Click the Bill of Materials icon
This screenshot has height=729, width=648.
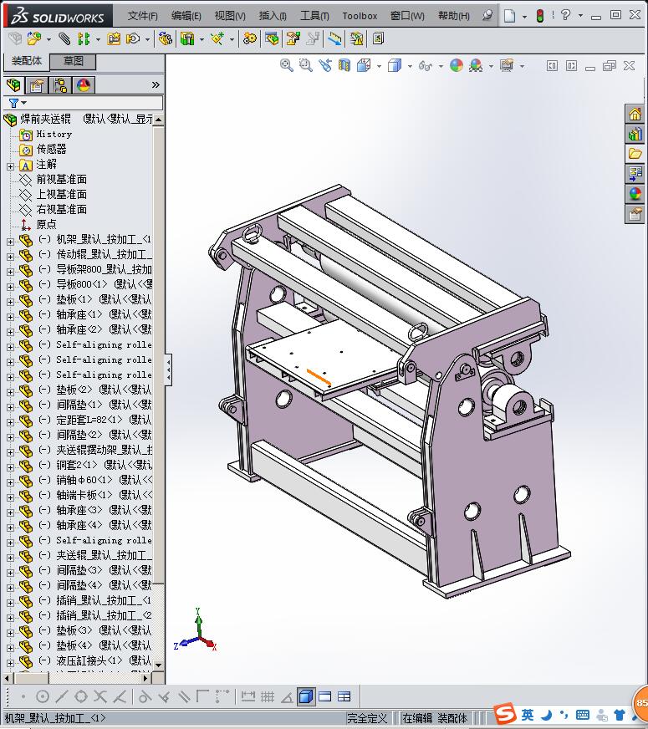[272, 39]
